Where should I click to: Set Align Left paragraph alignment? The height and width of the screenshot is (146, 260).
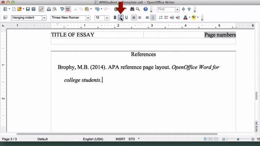click(134, 17)
